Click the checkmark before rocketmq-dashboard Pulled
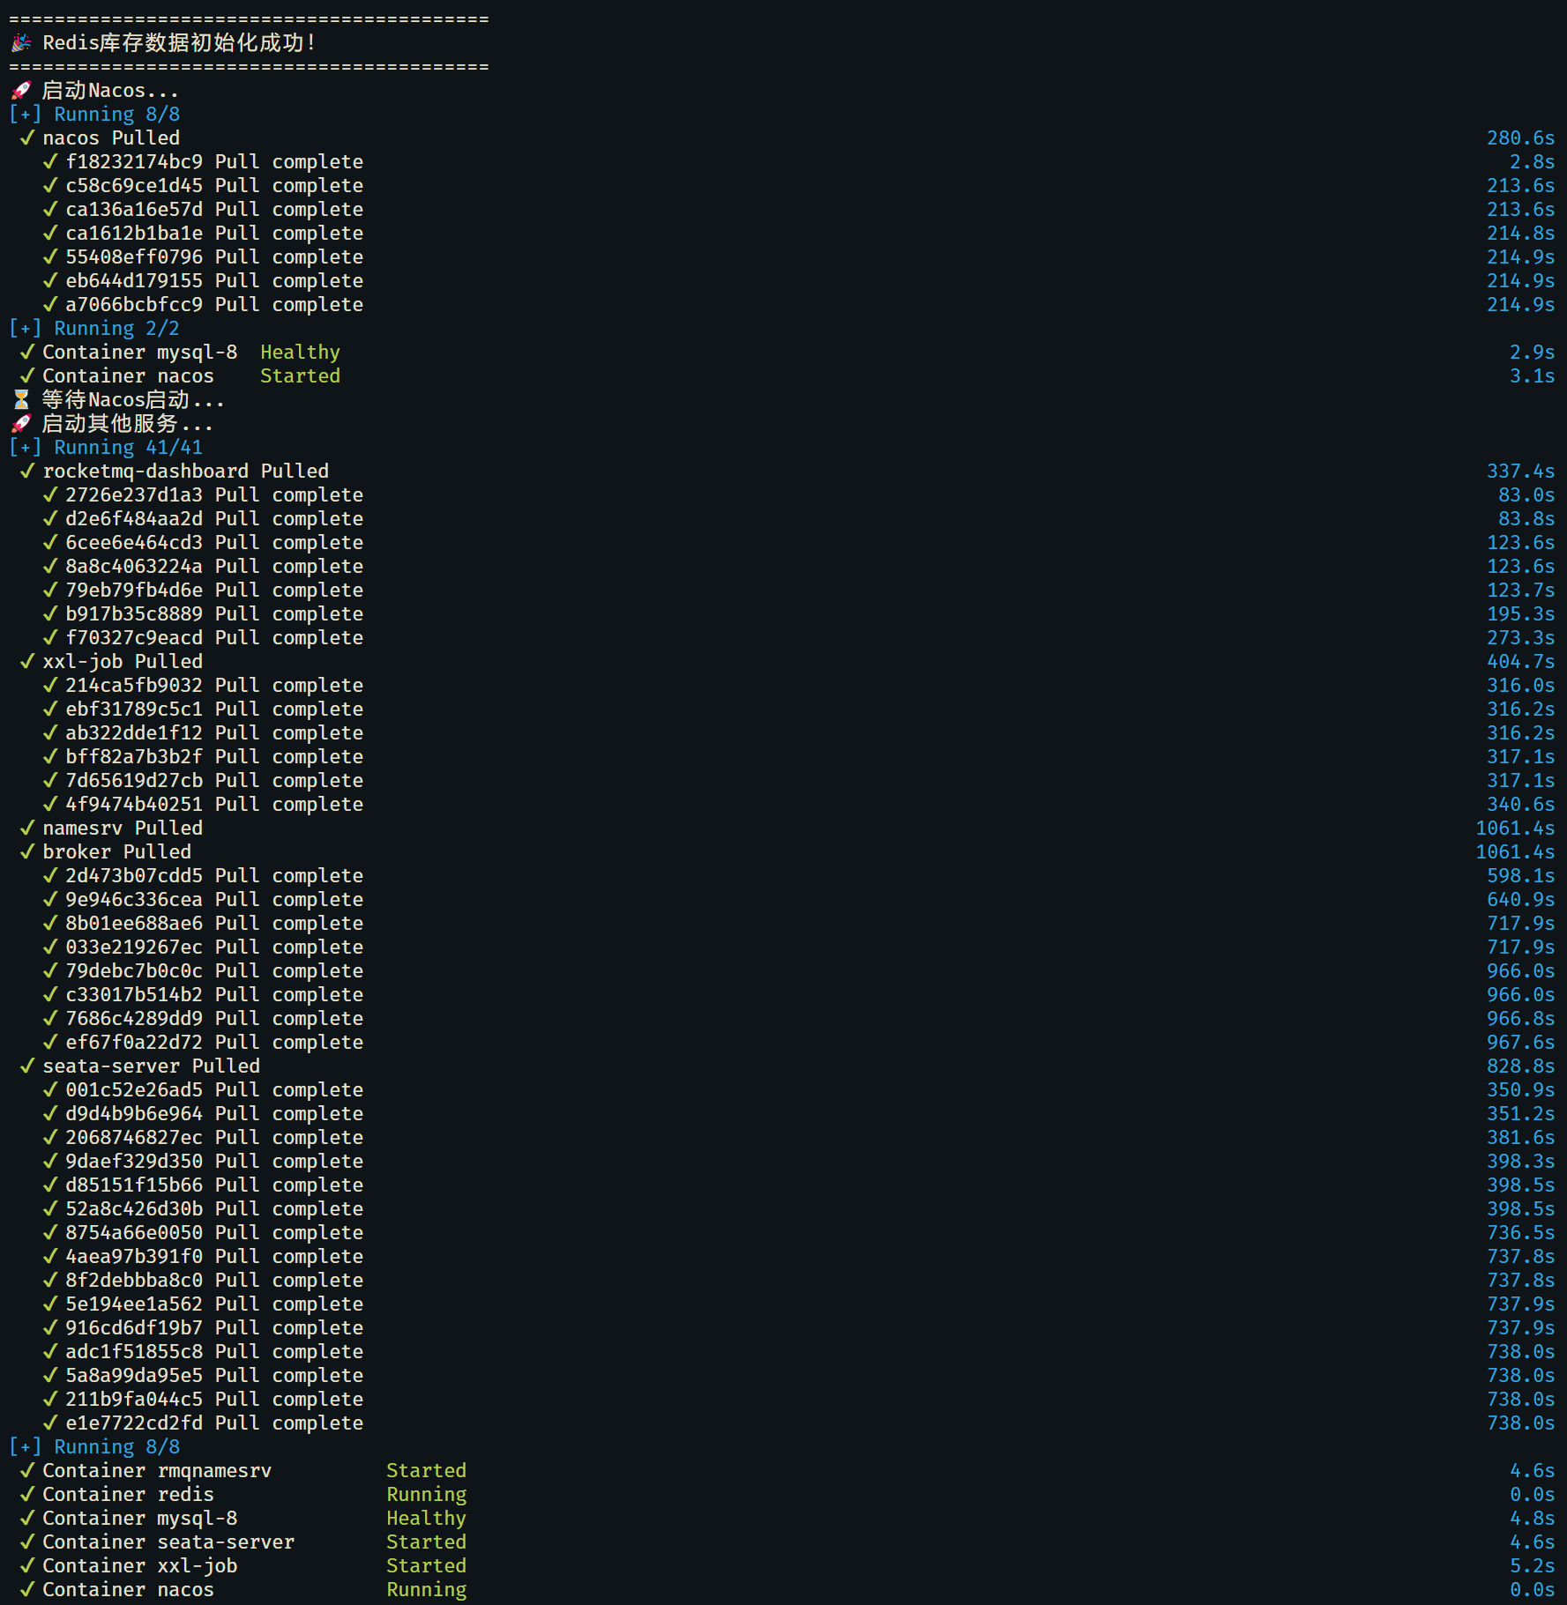The image size is (1567, 1605). 27,471
